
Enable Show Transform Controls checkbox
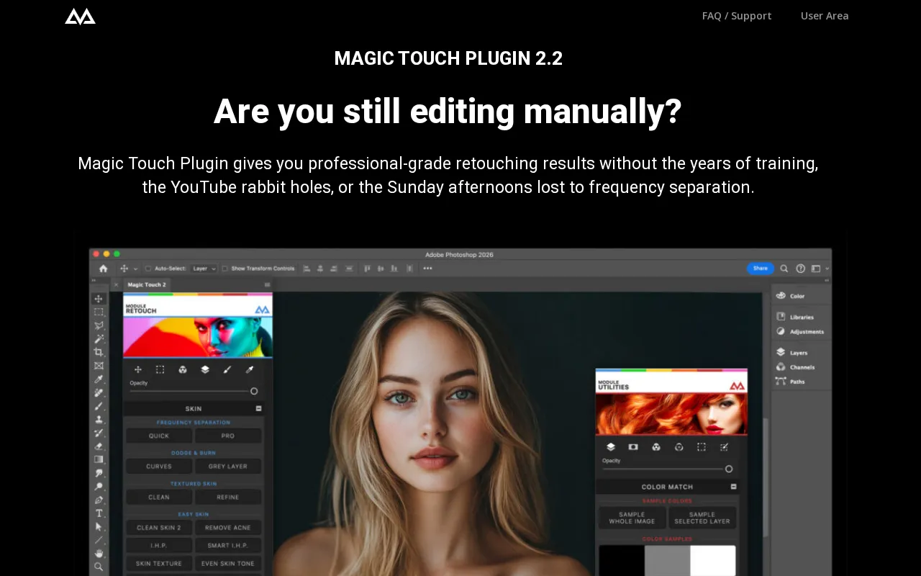[x=224, y=269]
